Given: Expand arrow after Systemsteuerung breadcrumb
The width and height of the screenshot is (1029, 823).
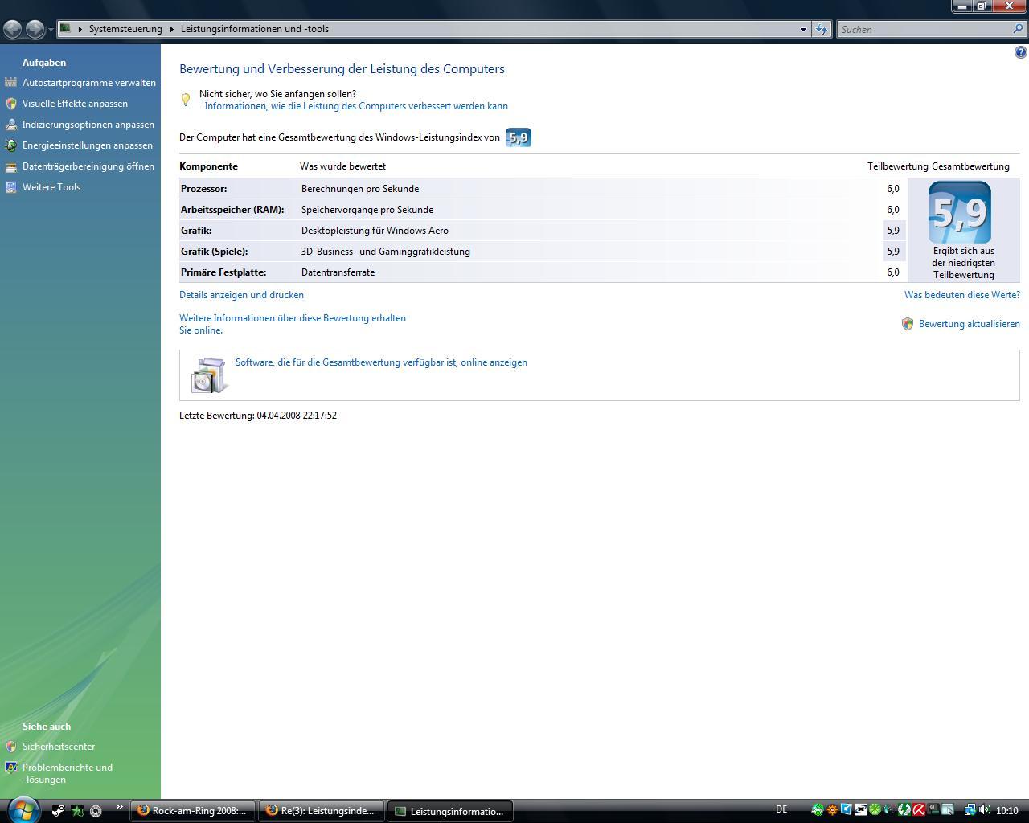Looking at the screenshot, I should coord(171,29).
